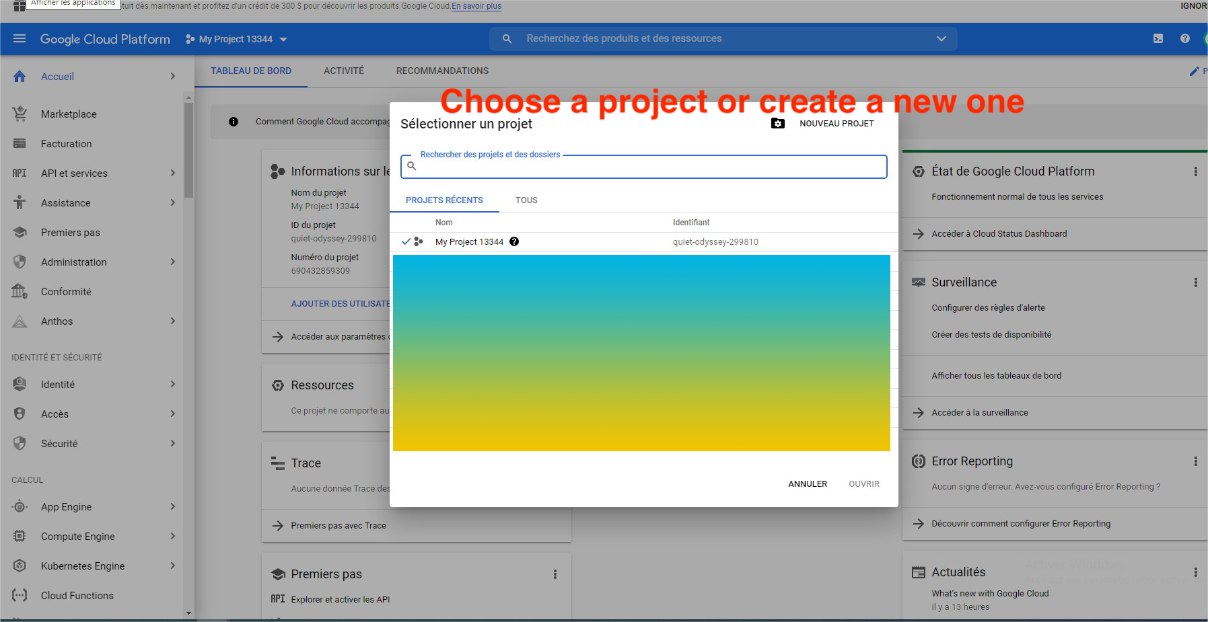1208x622 pixels.
Task: Select the TABLEAU DE BORD tab
Action: [x=251, y=71]
